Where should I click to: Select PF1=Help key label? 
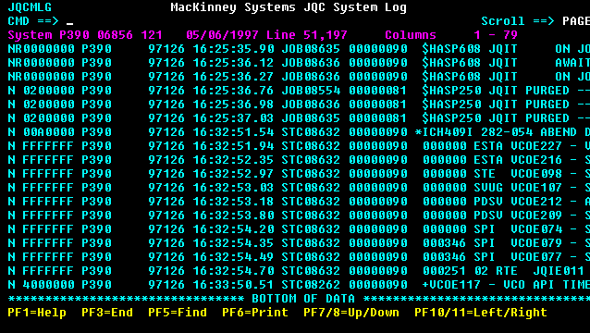click(37, 313)
